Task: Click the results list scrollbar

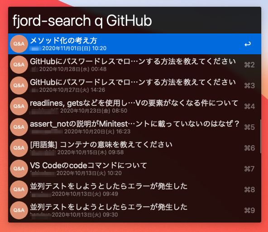Action: (x=260, y=136)
